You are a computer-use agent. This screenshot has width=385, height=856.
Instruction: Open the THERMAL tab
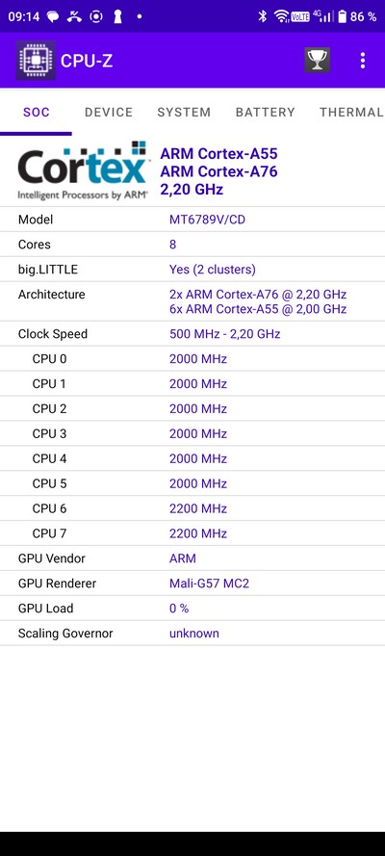[x=351, y=113]
